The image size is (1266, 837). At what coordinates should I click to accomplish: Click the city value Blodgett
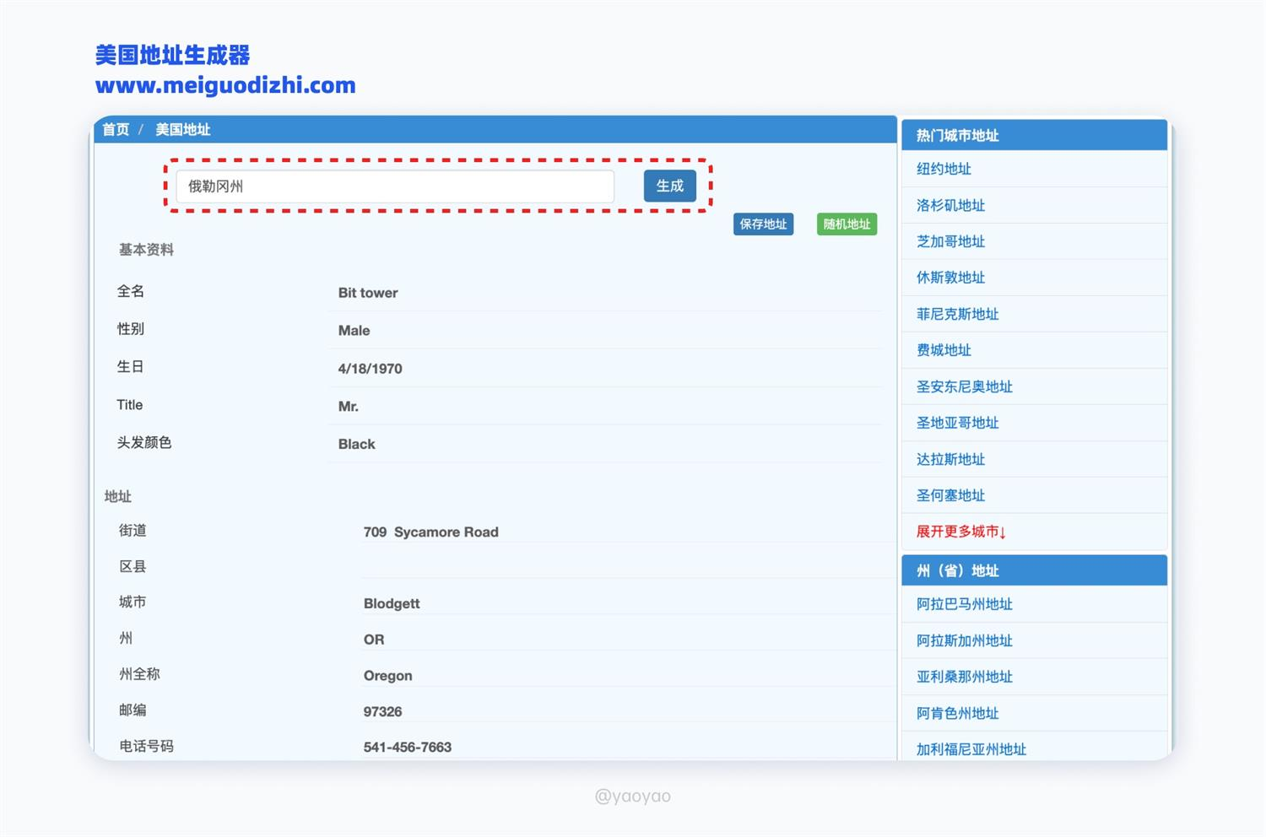(x=392, y=604)
